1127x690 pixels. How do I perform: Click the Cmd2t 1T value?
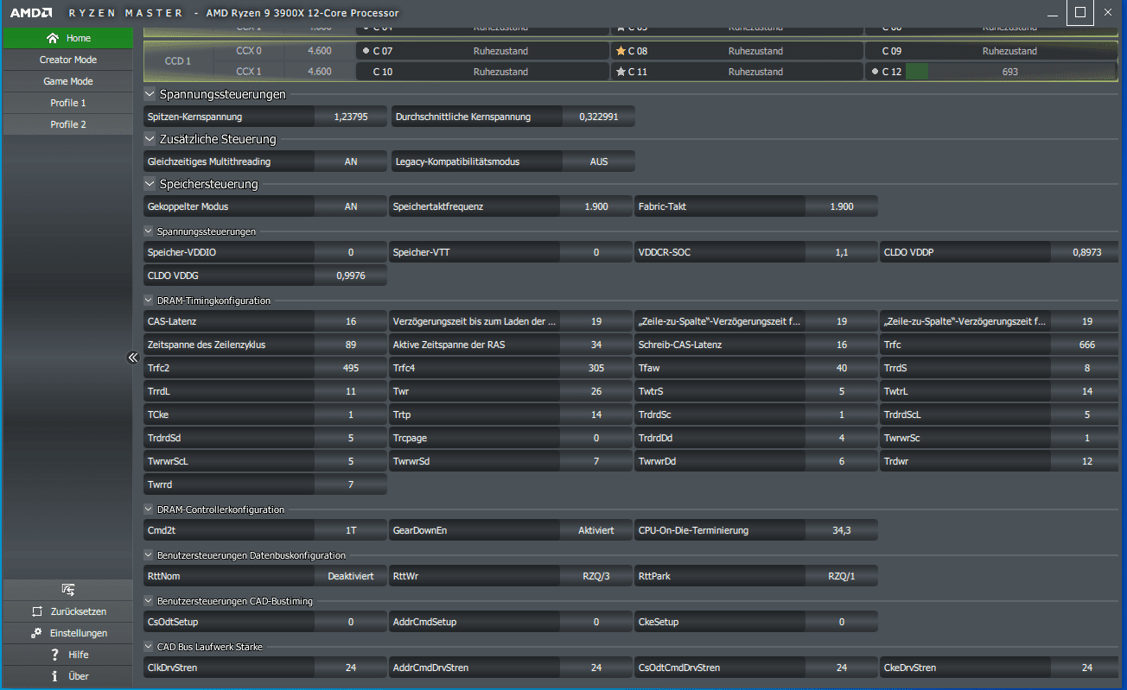351,530
